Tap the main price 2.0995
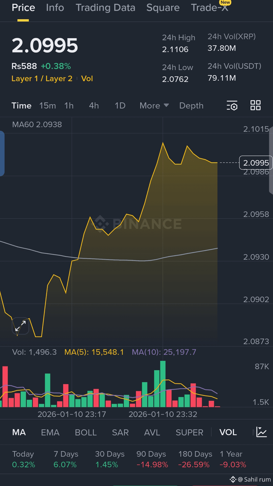The width and height of the screenshot is (273, 486). pos(45,46)
